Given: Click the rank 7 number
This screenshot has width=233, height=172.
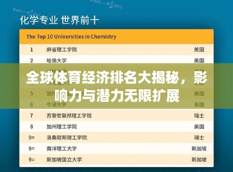Looking at the screenshot, I should (32, 116).
